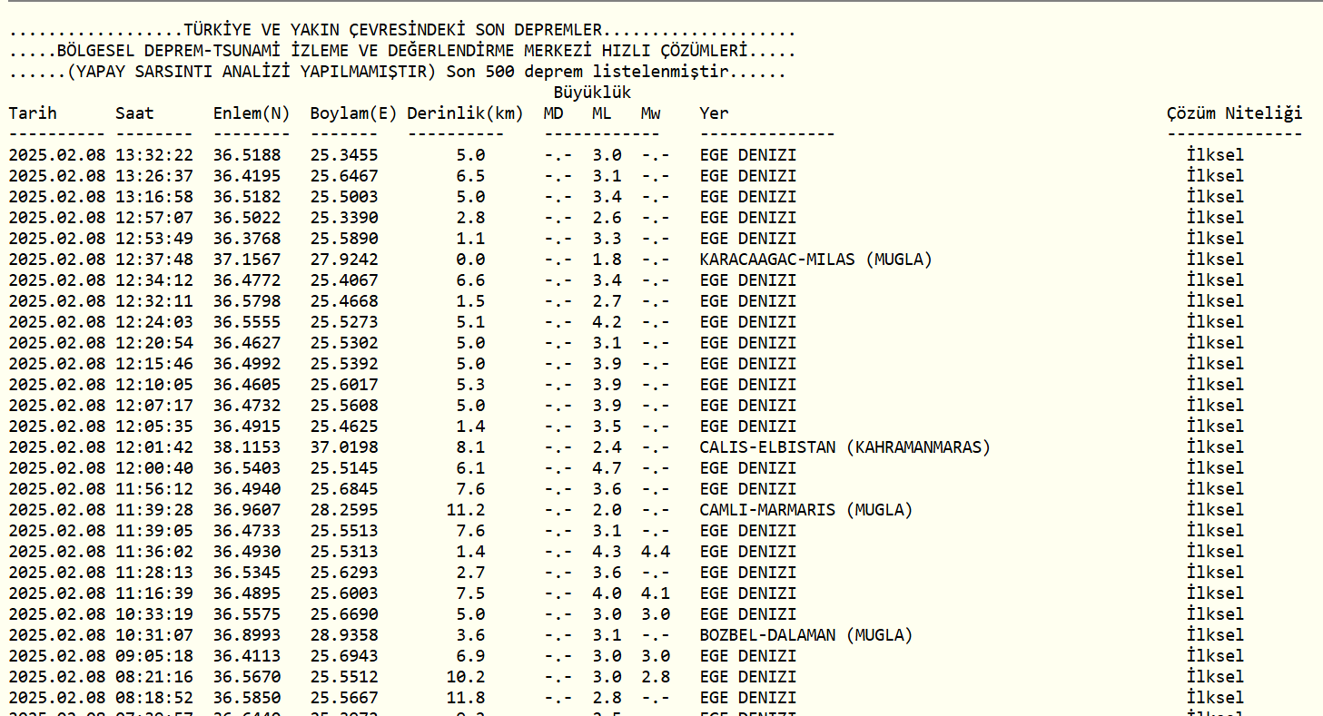Image resolution: width=1323 pixels, height=716 pixels.
Task: Select the BOZBEL-DALAMAN (MUGLA) location entry
Action: point(805,635)
